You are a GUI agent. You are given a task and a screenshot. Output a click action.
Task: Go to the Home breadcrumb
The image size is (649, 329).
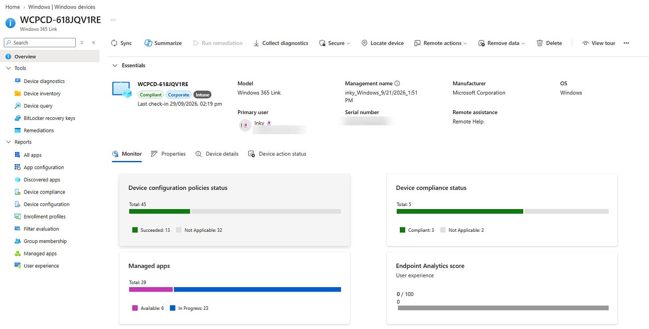(x=12, y=7)
